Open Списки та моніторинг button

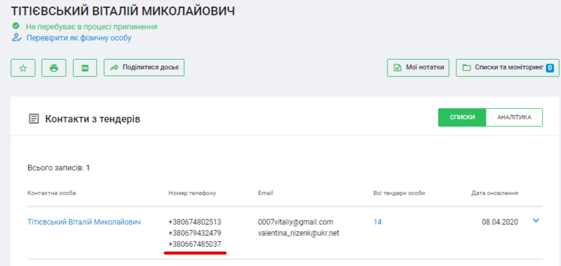tap(507, 68)
